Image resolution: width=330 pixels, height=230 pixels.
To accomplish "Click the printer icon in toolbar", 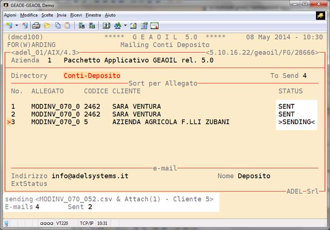I will pyautogui.click(x=36, y=25).
